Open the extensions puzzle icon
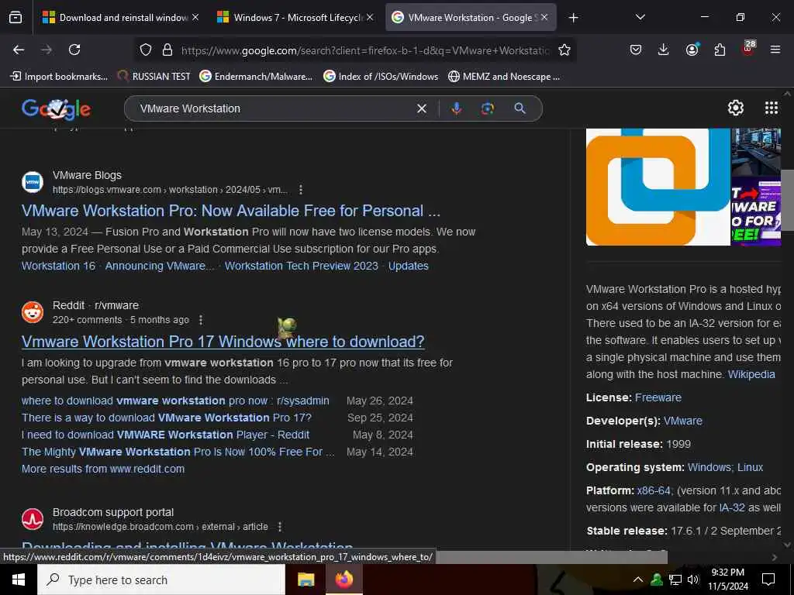This screenshot has width=794, height=595. tap(720, 50)
